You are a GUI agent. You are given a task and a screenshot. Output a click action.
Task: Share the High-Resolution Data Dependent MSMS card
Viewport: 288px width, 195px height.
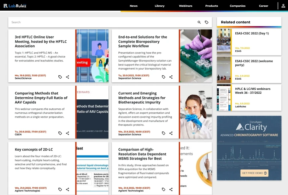(171, 190)
